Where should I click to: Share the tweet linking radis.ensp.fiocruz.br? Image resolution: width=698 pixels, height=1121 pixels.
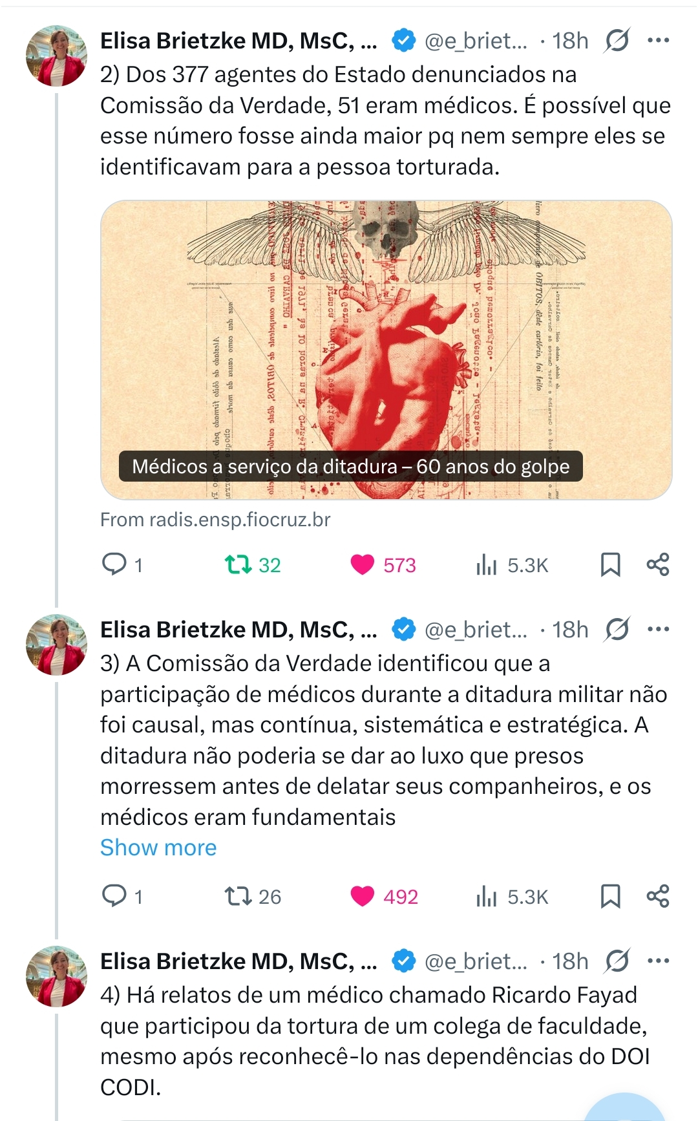[x=658, y=564]
